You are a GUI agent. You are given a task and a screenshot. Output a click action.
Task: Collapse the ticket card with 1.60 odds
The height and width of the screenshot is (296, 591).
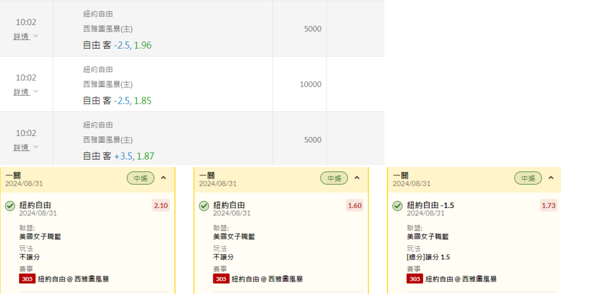357,178
